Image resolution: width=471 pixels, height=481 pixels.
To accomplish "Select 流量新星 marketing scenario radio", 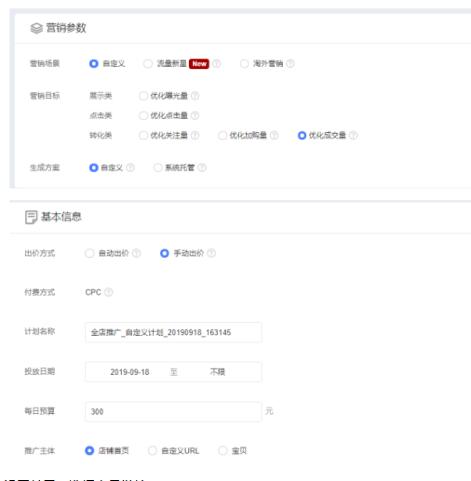I will coord(148,63).
